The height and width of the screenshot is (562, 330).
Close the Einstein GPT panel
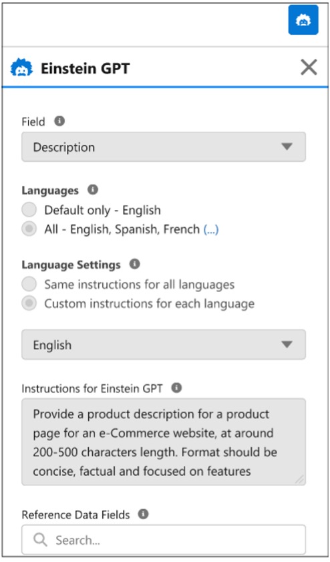(309, 67)
